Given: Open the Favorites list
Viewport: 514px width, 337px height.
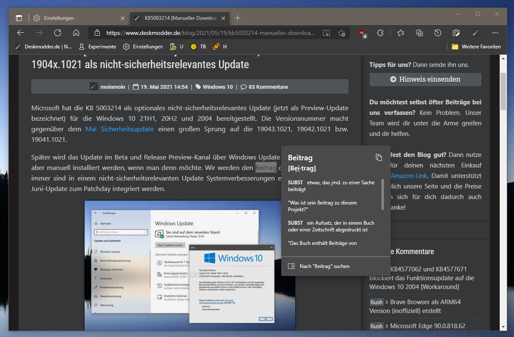Looking at the screenshot, I should point(401,33).
